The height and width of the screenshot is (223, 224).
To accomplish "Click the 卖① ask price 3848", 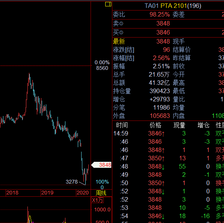I will [163, 23].
